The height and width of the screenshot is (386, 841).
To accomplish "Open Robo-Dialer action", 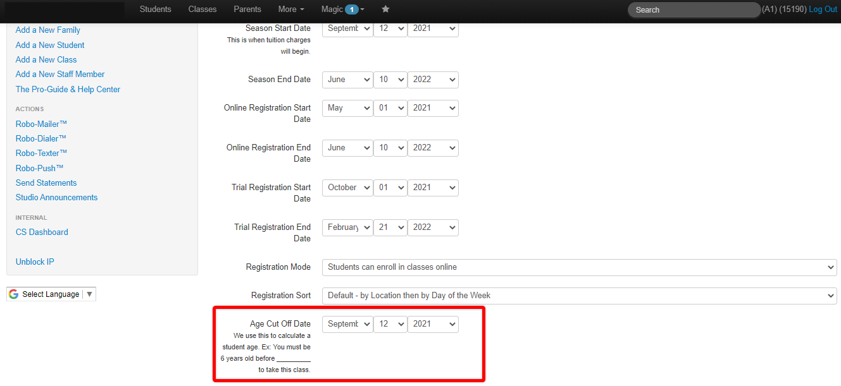I will click(x=41, y=138).
